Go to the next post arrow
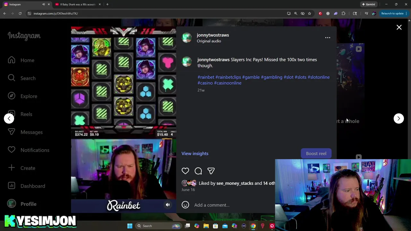The image size is (411, 231). click(x=398, y=118)
